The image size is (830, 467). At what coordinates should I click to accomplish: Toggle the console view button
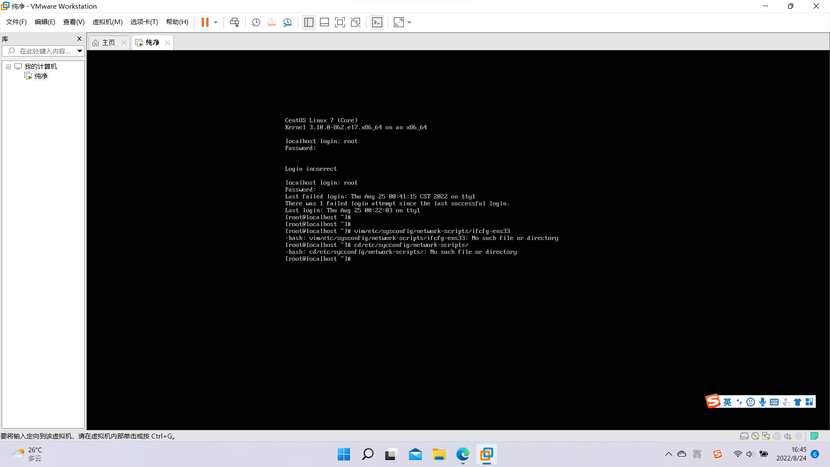377,22
